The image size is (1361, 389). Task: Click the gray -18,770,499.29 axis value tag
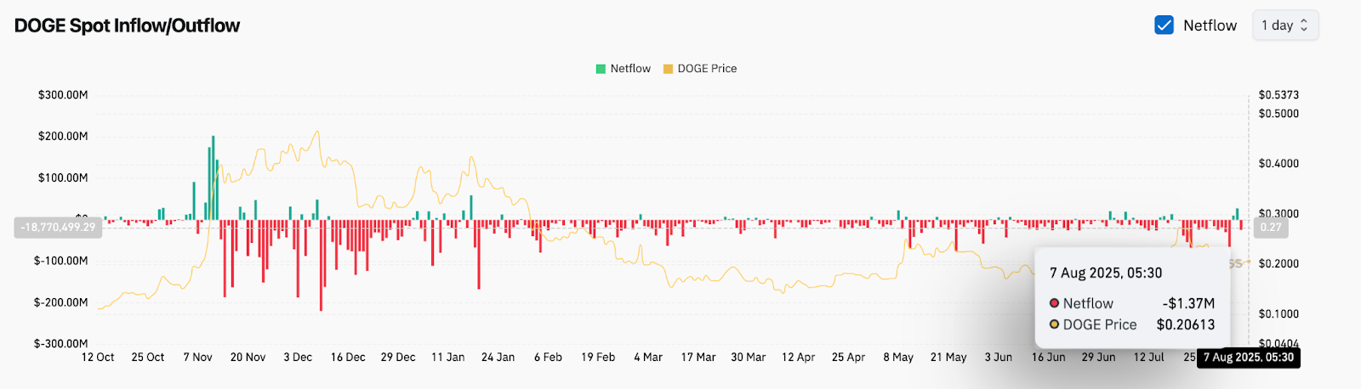[58, 228]
